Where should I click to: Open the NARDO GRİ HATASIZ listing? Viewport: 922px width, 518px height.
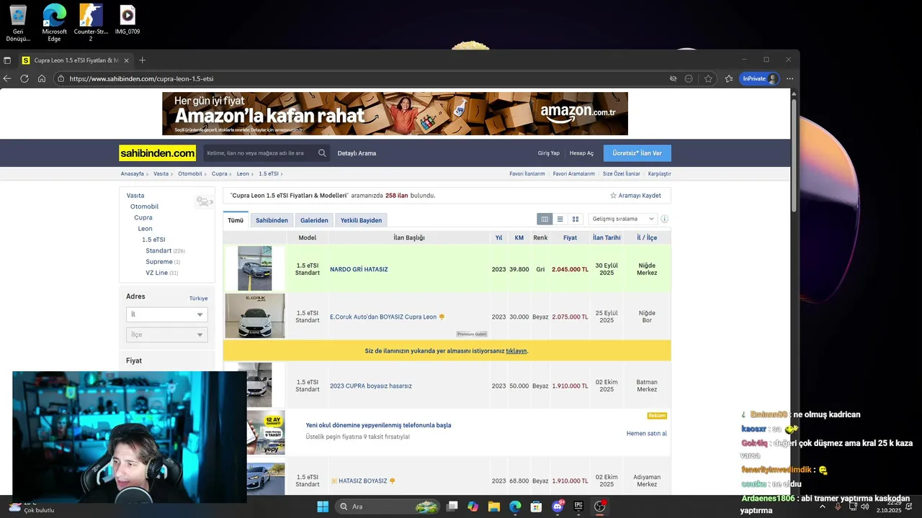359,269
